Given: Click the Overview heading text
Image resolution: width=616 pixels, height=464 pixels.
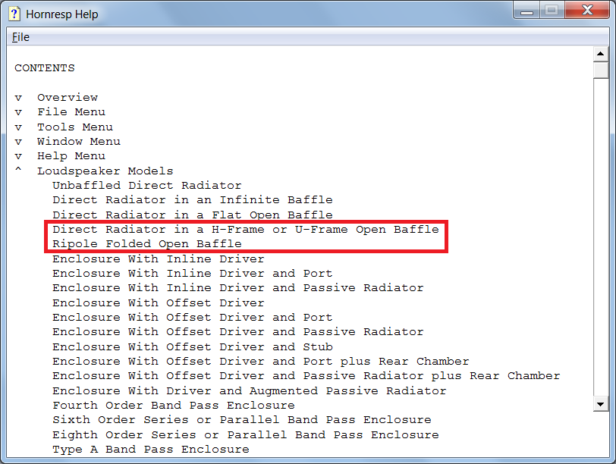Looking at the screenshot, I should (x=68, y=98).
